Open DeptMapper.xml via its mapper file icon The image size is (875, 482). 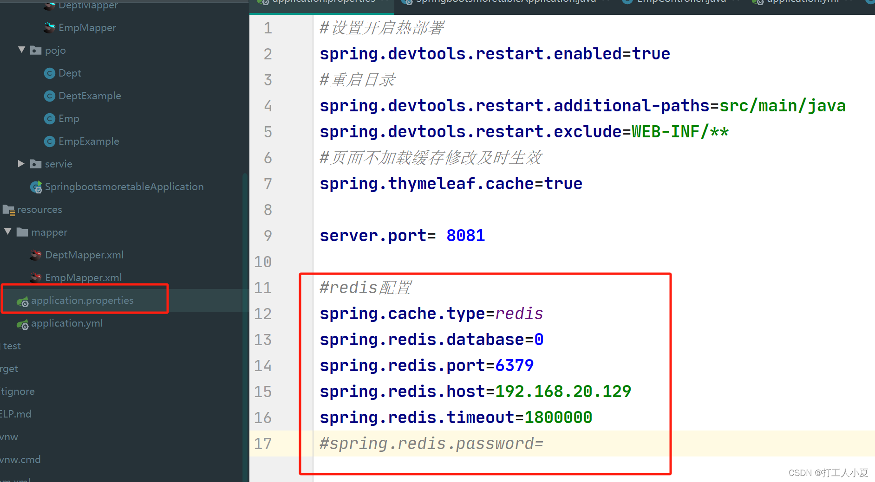[35, 255]
